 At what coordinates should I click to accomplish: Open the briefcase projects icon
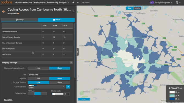pyautogui.click(x=73, y=2)
